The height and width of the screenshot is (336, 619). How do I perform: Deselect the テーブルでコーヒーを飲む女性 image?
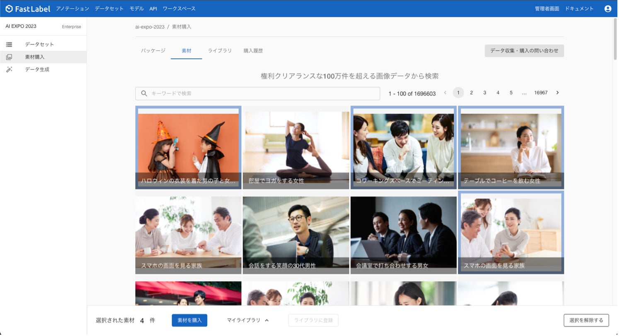(511, 147)
